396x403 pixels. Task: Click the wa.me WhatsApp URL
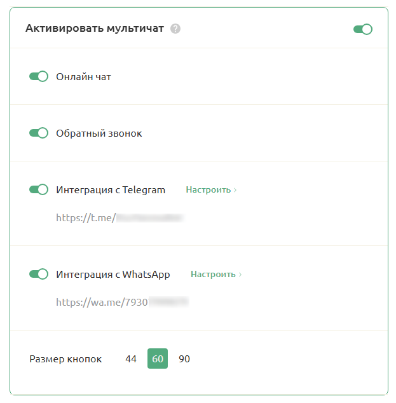123,302
